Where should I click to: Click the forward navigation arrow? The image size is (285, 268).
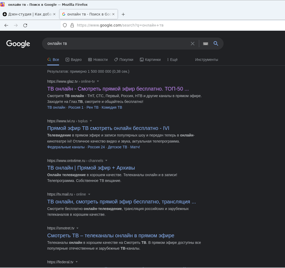pos(16,25)
